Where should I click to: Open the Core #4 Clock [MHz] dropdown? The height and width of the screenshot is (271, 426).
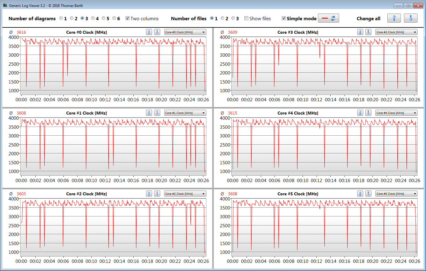[396, 113]
